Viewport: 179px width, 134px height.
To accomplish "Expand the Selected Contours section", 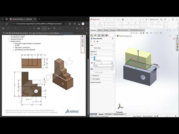I will point(114,82).
